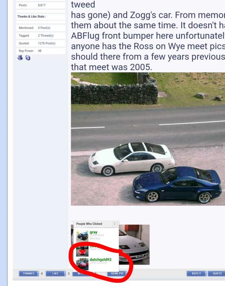Open gray's profile avatar thumbnail
The image size is (225, 286).
(x=82, y=236)
